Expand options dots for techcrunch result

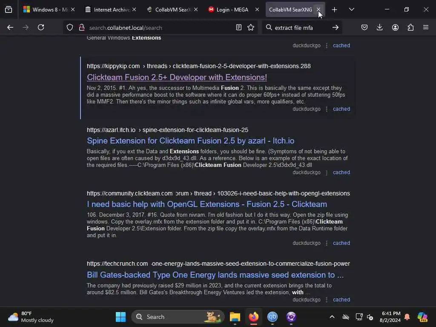[x=327, y=300]
